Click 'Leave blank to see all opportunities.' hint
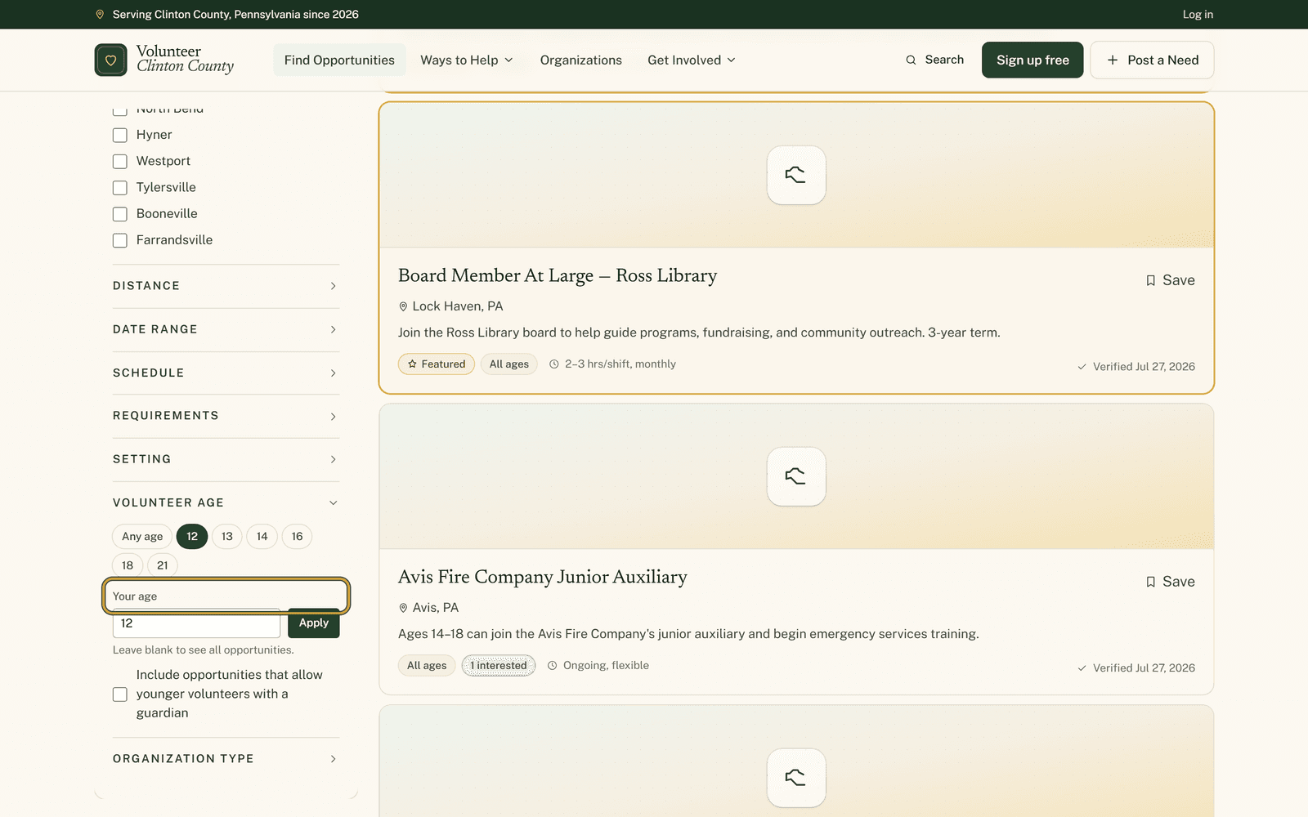 coord(204,650)
